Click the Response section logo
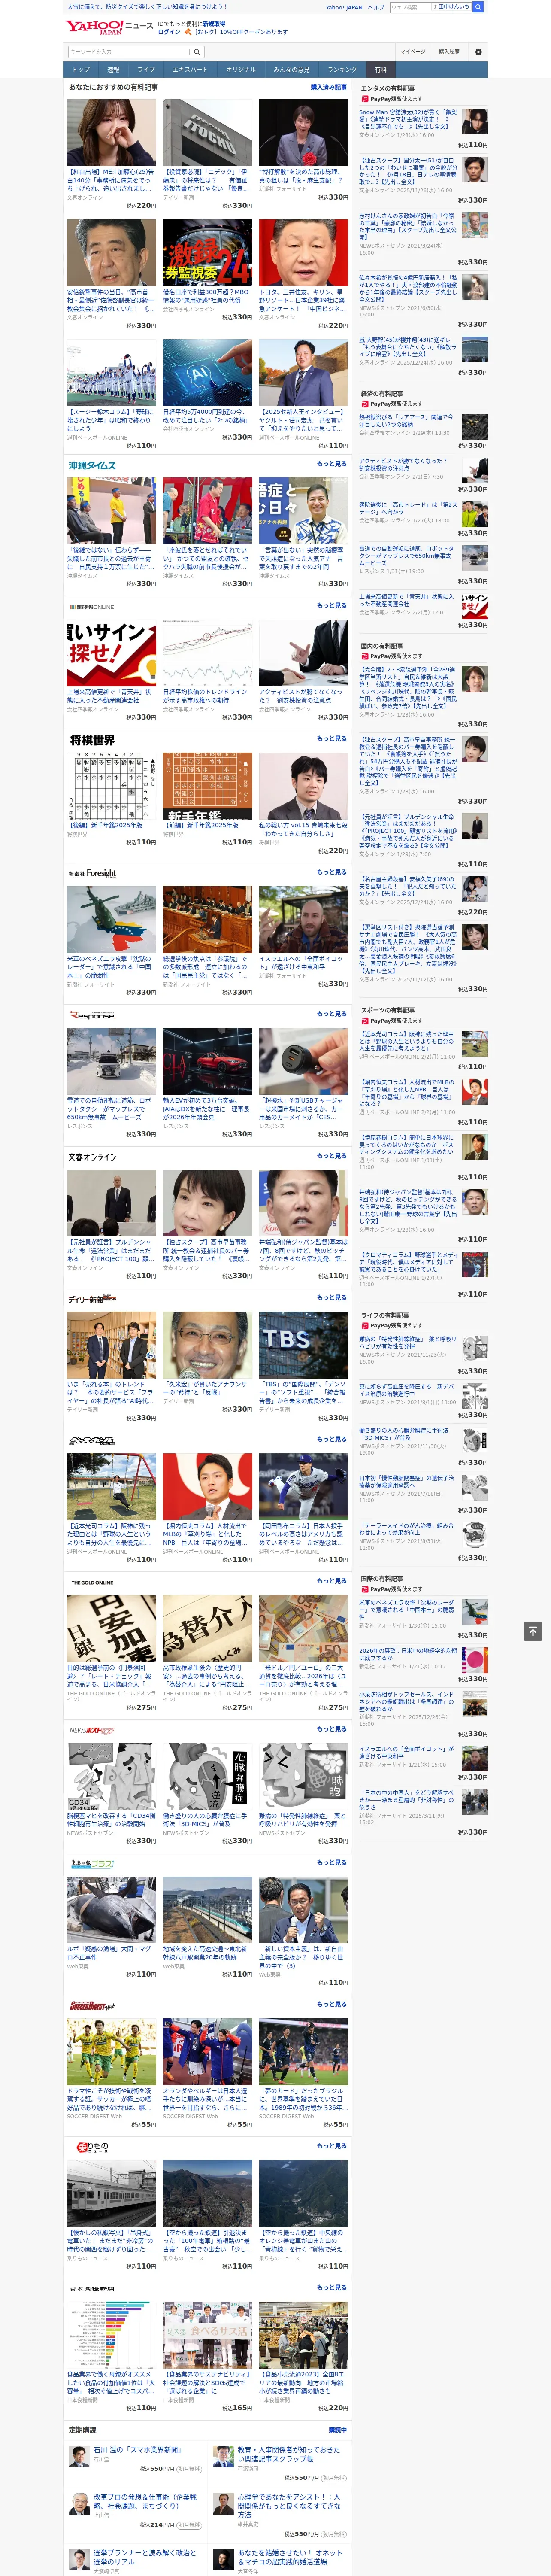The height and width of the screenshot is (2576, 551). click(92, 1015)
